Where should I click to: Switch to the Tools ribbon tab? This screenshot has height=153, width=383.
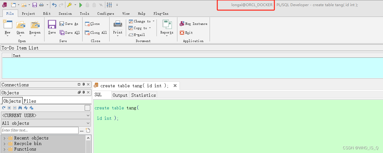point(84,14)
